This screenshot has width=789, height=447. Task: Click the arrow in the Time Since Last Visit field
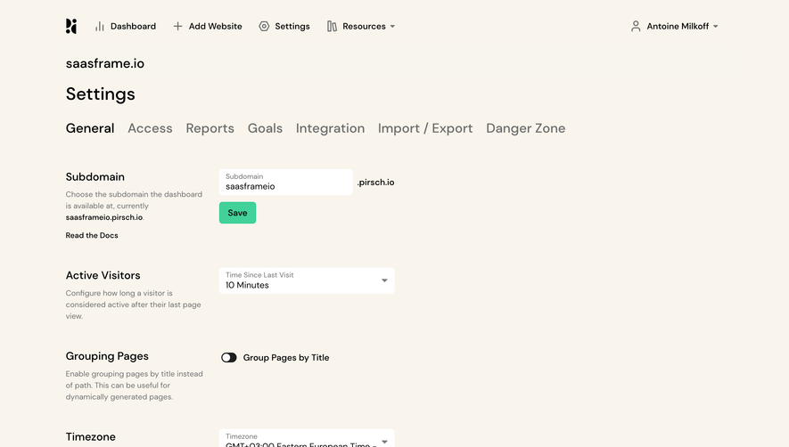click(x=384, y=280)
